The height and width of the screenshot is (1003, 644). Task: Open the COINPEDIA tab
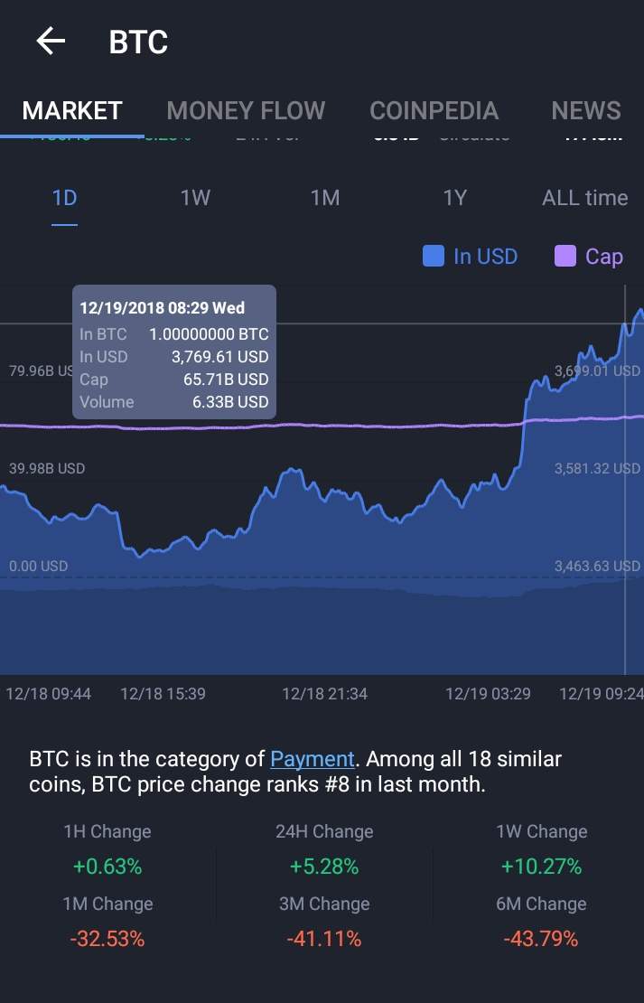pyautogui.click(x=434, y=111)
